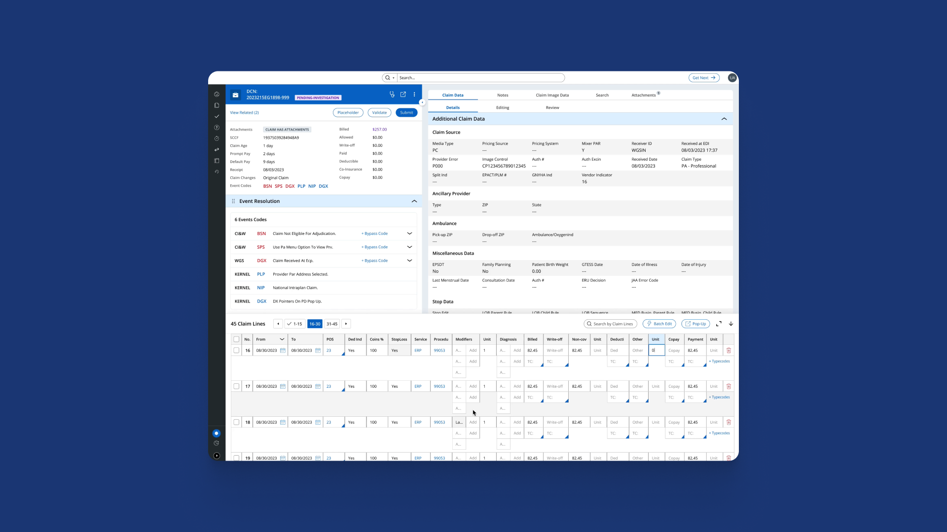Select the stethoscope icon in the claim header

tap(392, 95)
